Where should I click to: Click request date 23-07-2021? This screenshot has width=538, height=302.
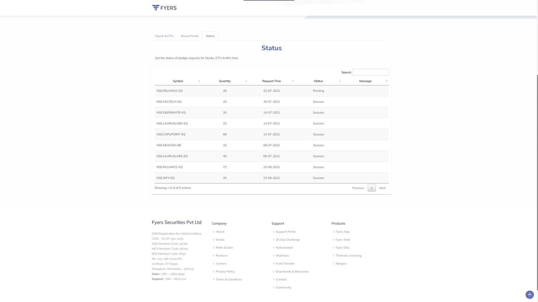click(x=272, y=91)
